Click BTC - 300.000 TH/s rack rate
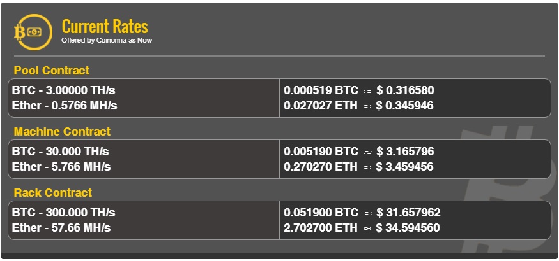This screenshot has width=559, height=261. point(64,213)
